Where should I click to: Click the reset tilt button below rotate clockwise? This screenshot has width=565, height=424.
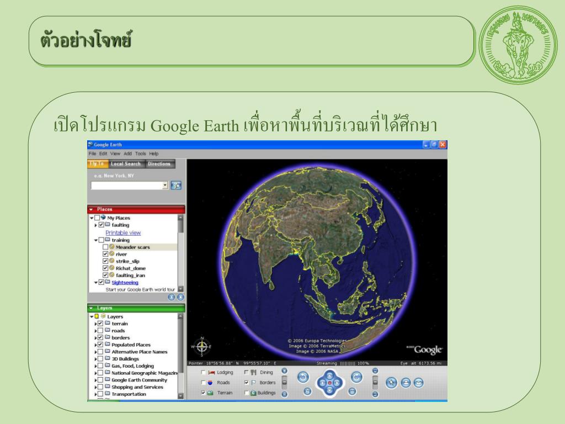[x=352, y=391]
